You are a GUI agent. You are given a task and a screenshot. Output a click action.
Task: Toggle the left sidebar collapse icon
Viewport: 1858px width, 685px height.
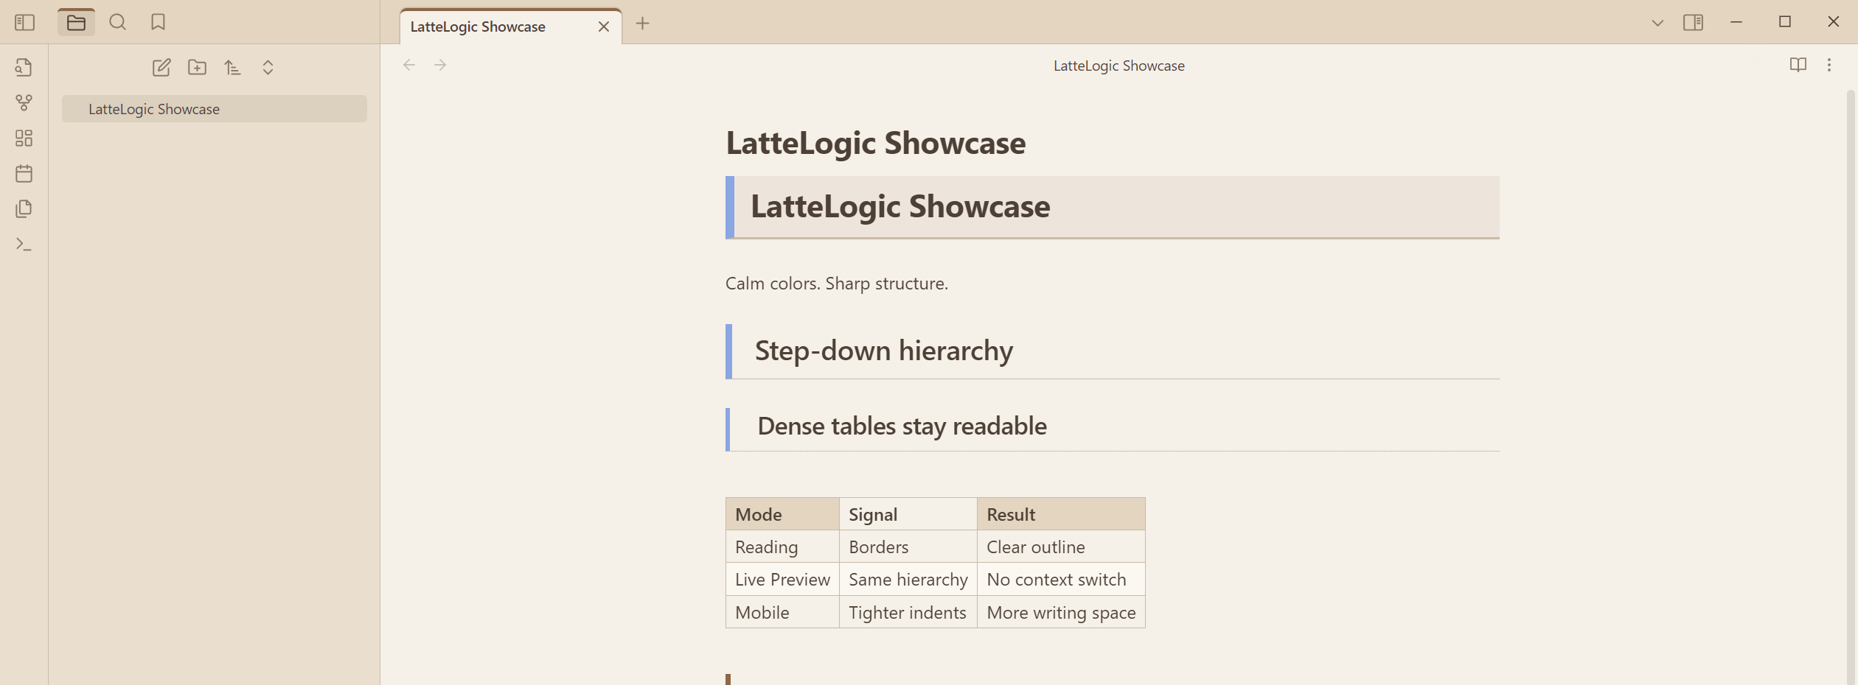click(24, 23)
